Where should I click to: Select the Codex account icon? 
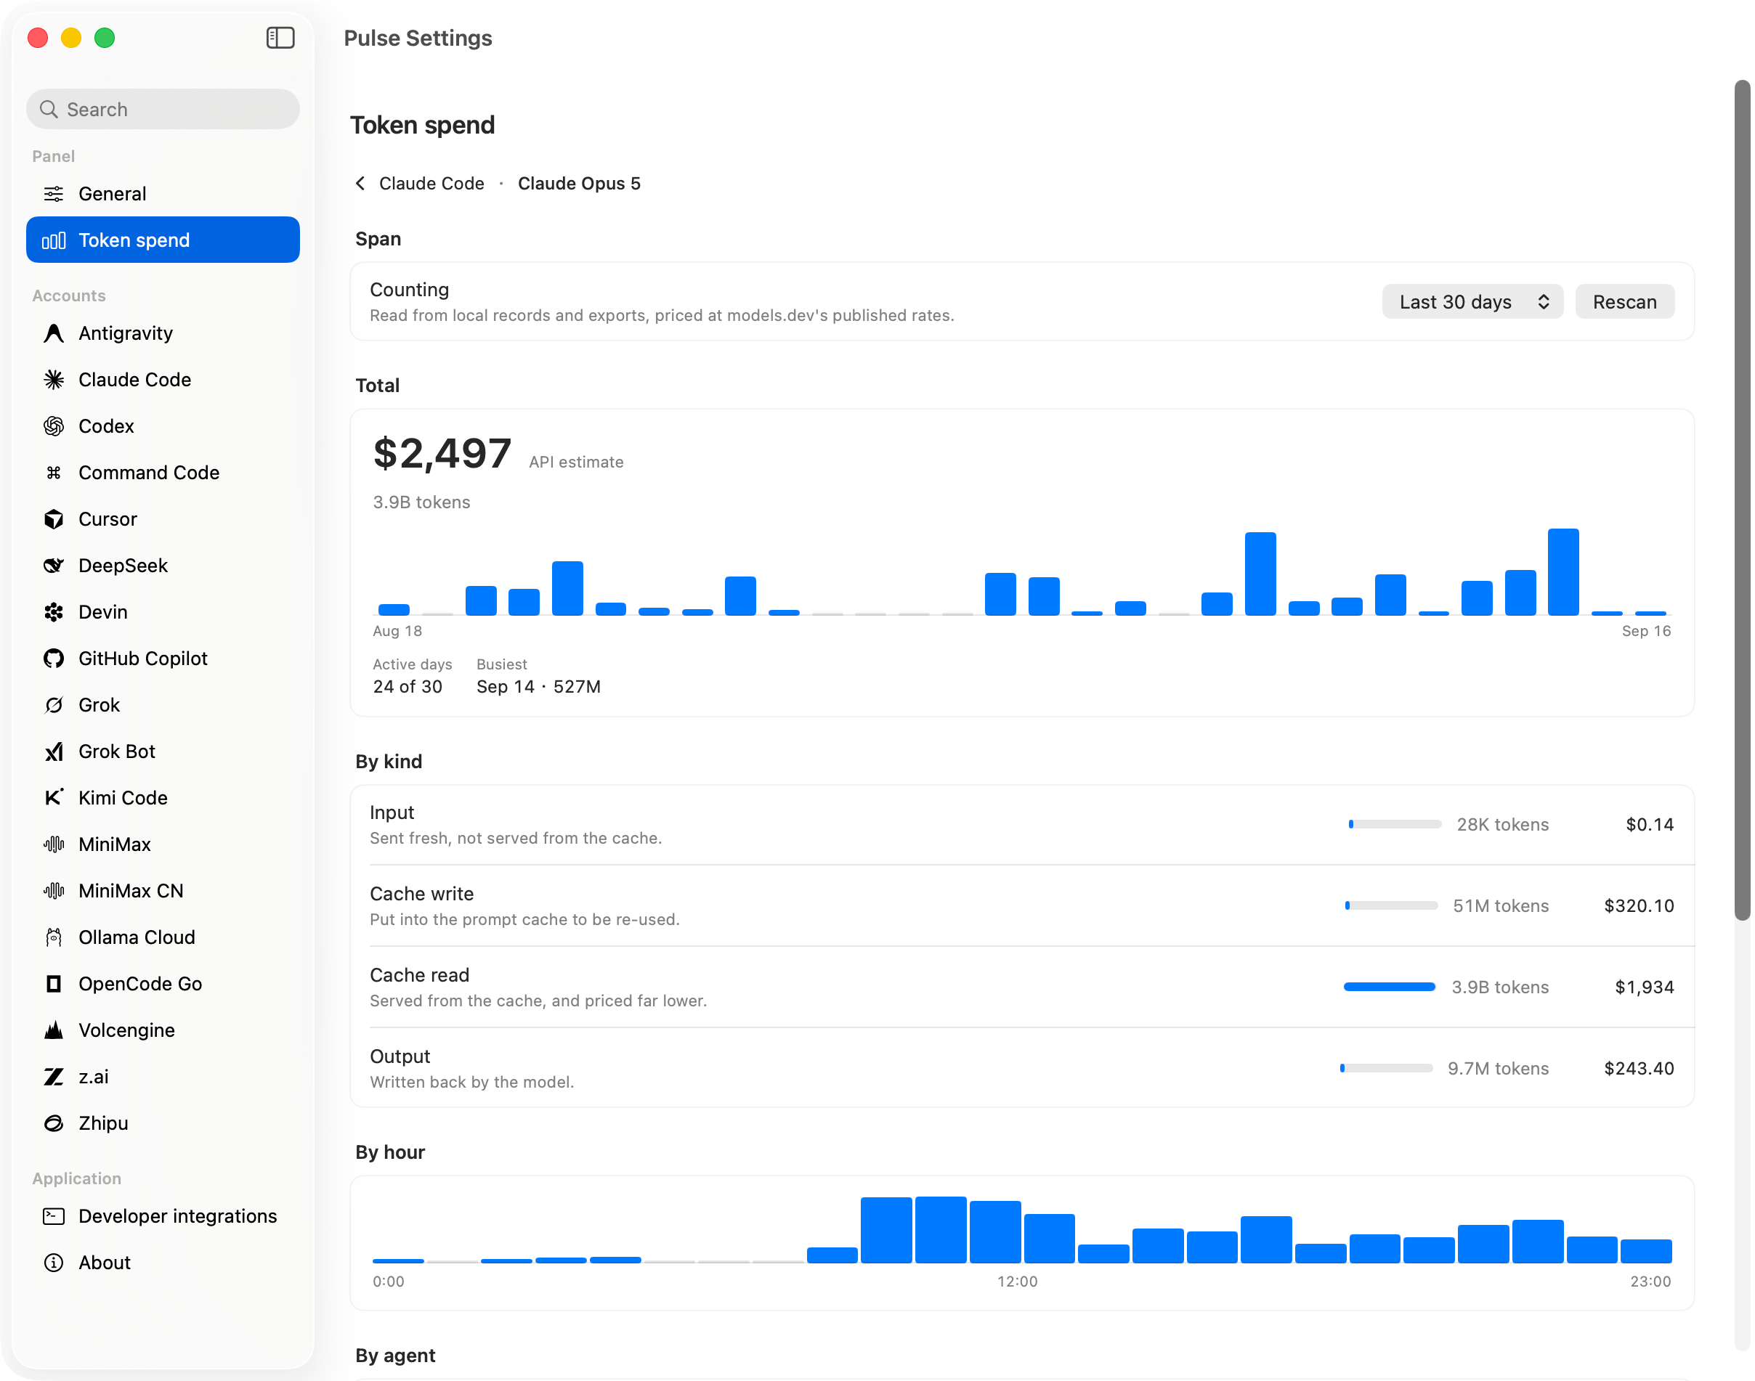tap(53, 426)
